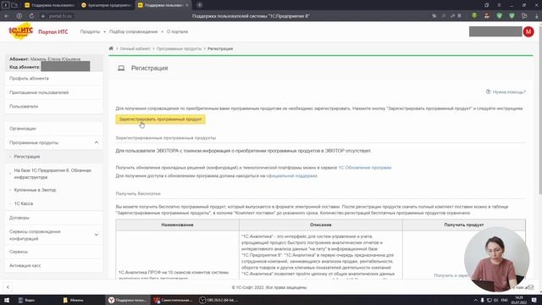
Task: Click the ENG language indicator in tray
Action: click(x=505, y=300)
